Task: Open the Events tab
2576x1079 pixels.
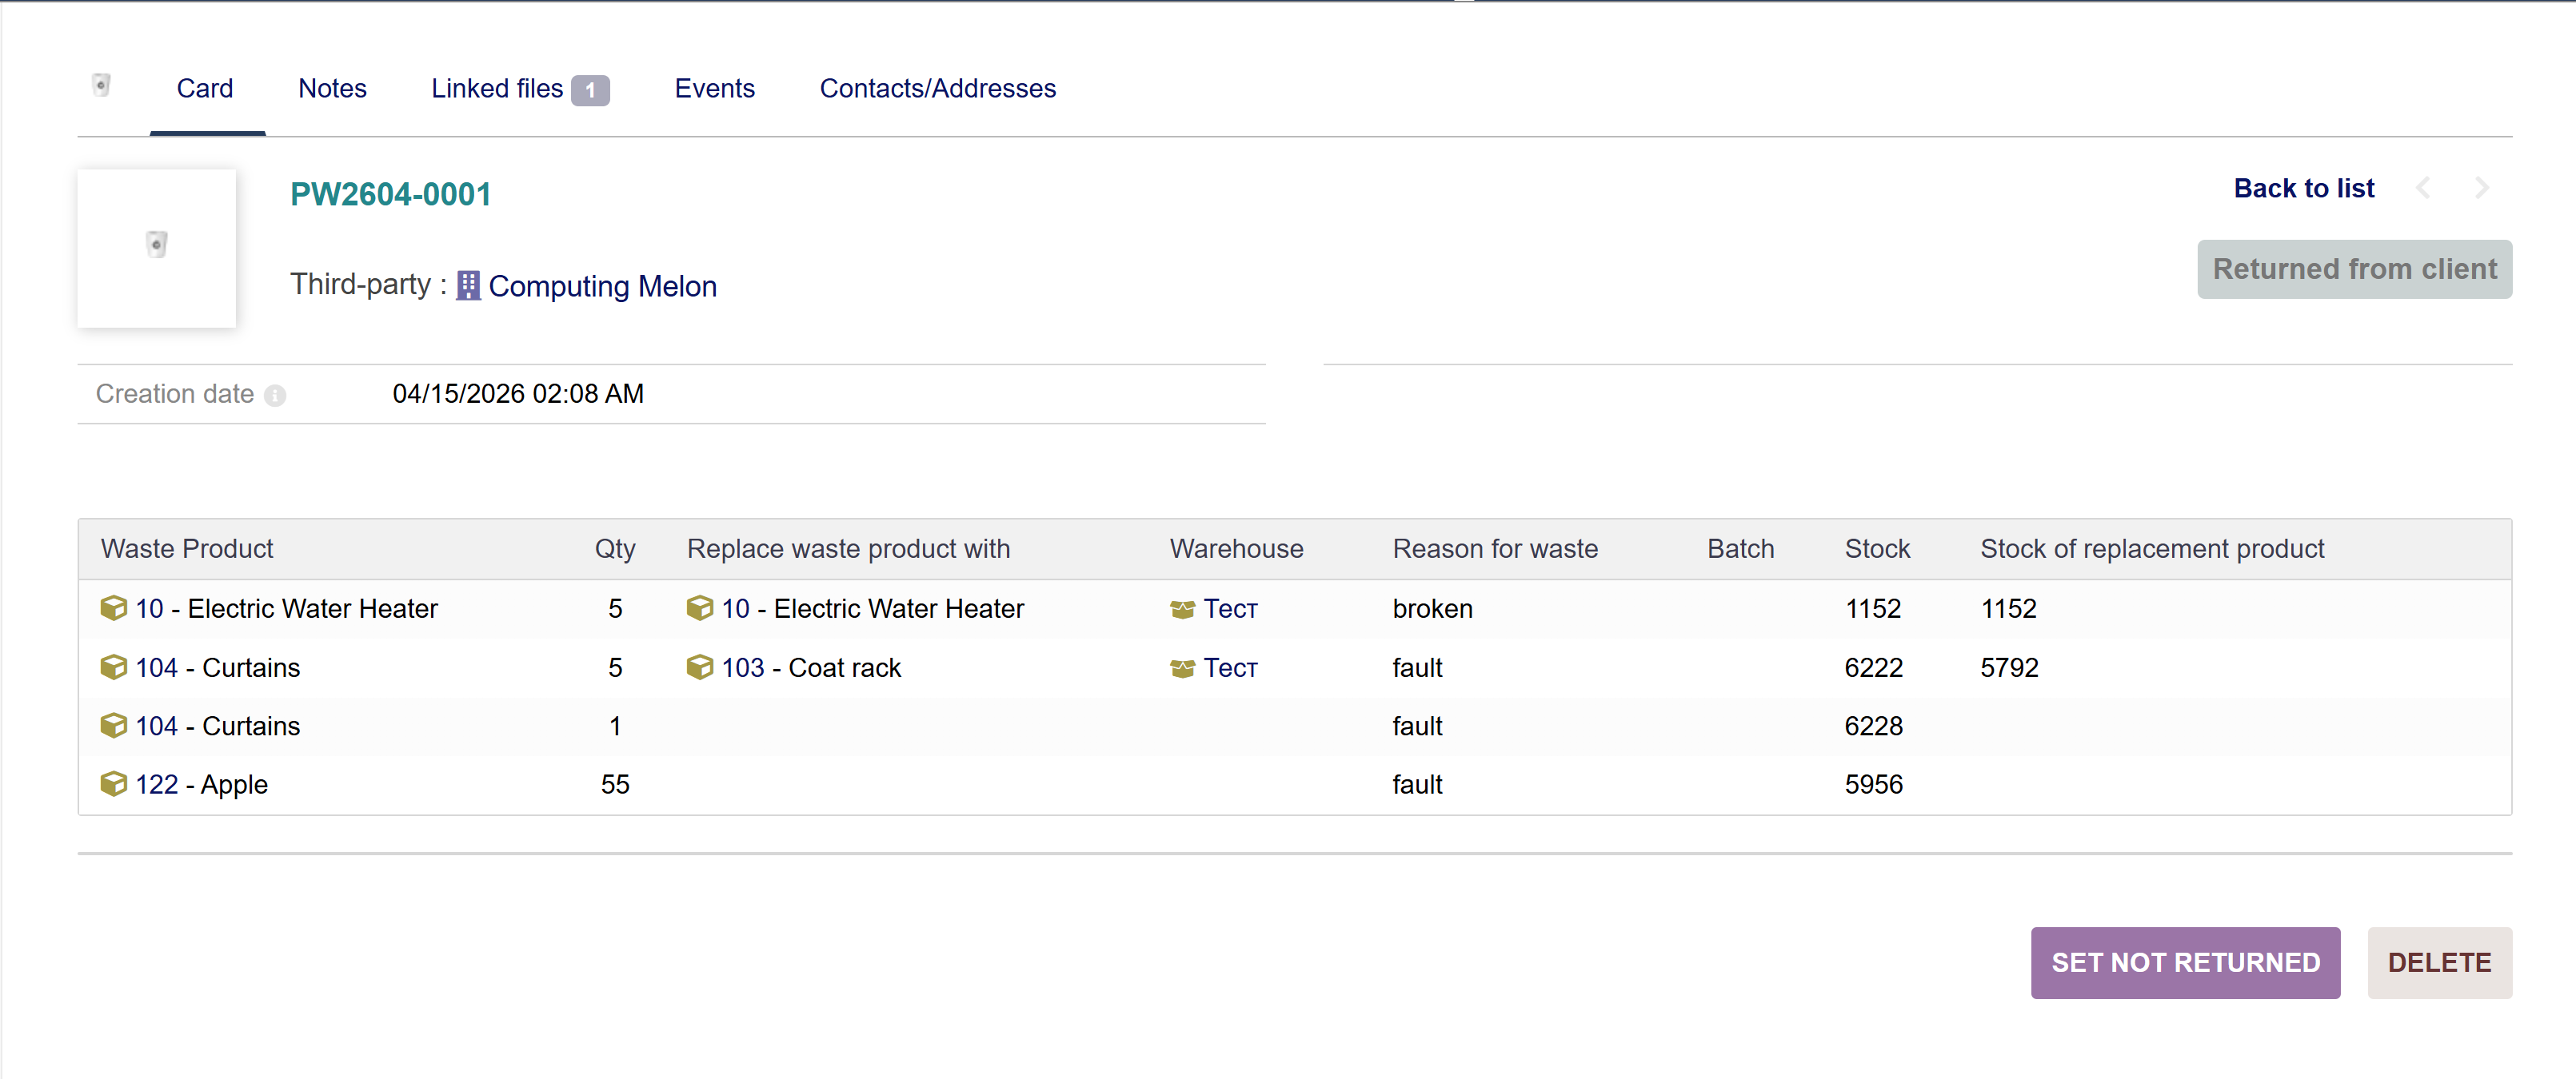Action: tap(714, 89)
